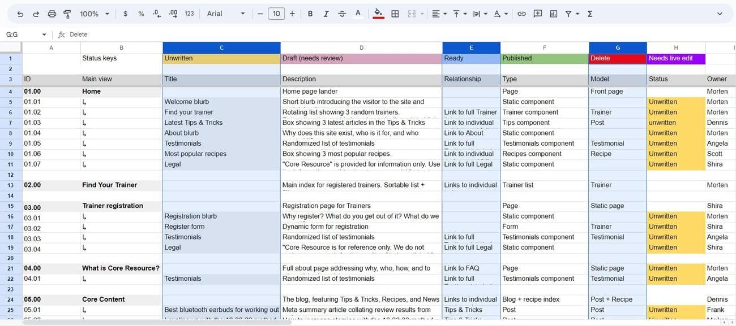The height and width of the screenshot is (326, 736).
Task: Toggle italic formatting
Action: [x=326, y=14]
